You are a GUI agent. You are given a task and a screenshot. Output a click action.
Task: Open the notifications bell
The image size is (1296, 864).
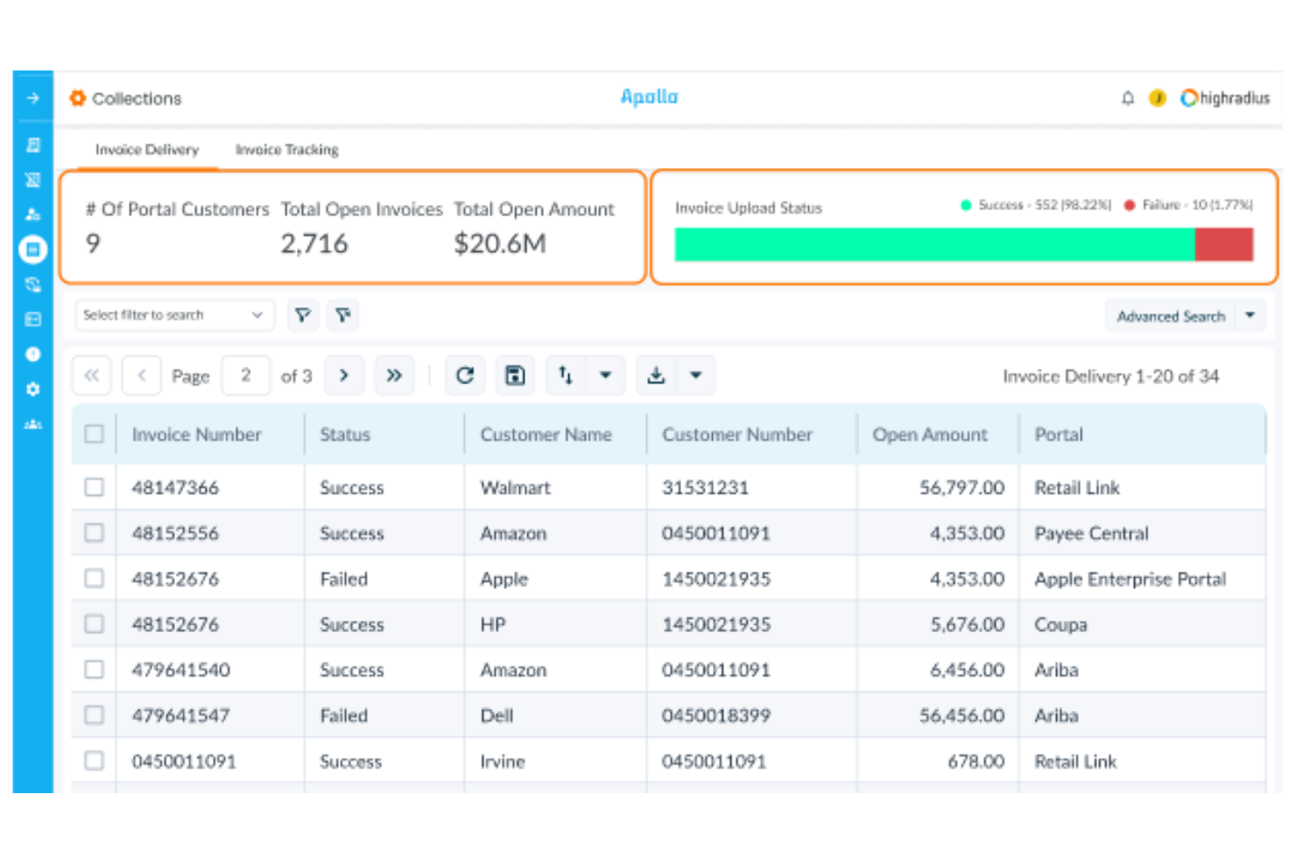(1128, 98)
